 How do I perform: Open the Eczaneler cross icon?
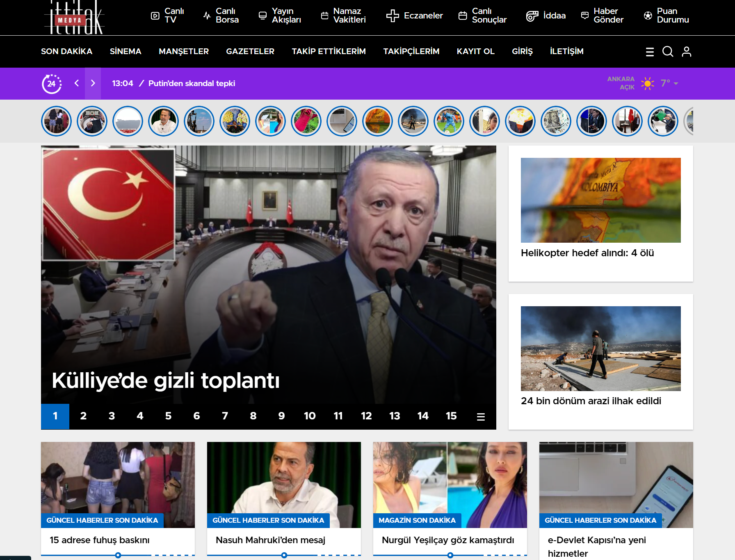[393, 16]
